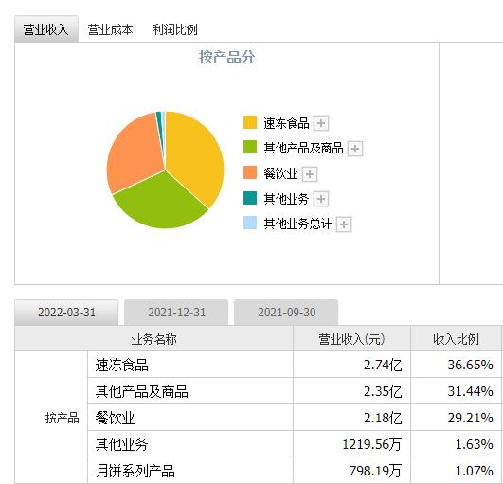The width and height of the screenshot is (503, 484).
Task: Select the 餐饮业 table row name
Action: click(115, 418)
